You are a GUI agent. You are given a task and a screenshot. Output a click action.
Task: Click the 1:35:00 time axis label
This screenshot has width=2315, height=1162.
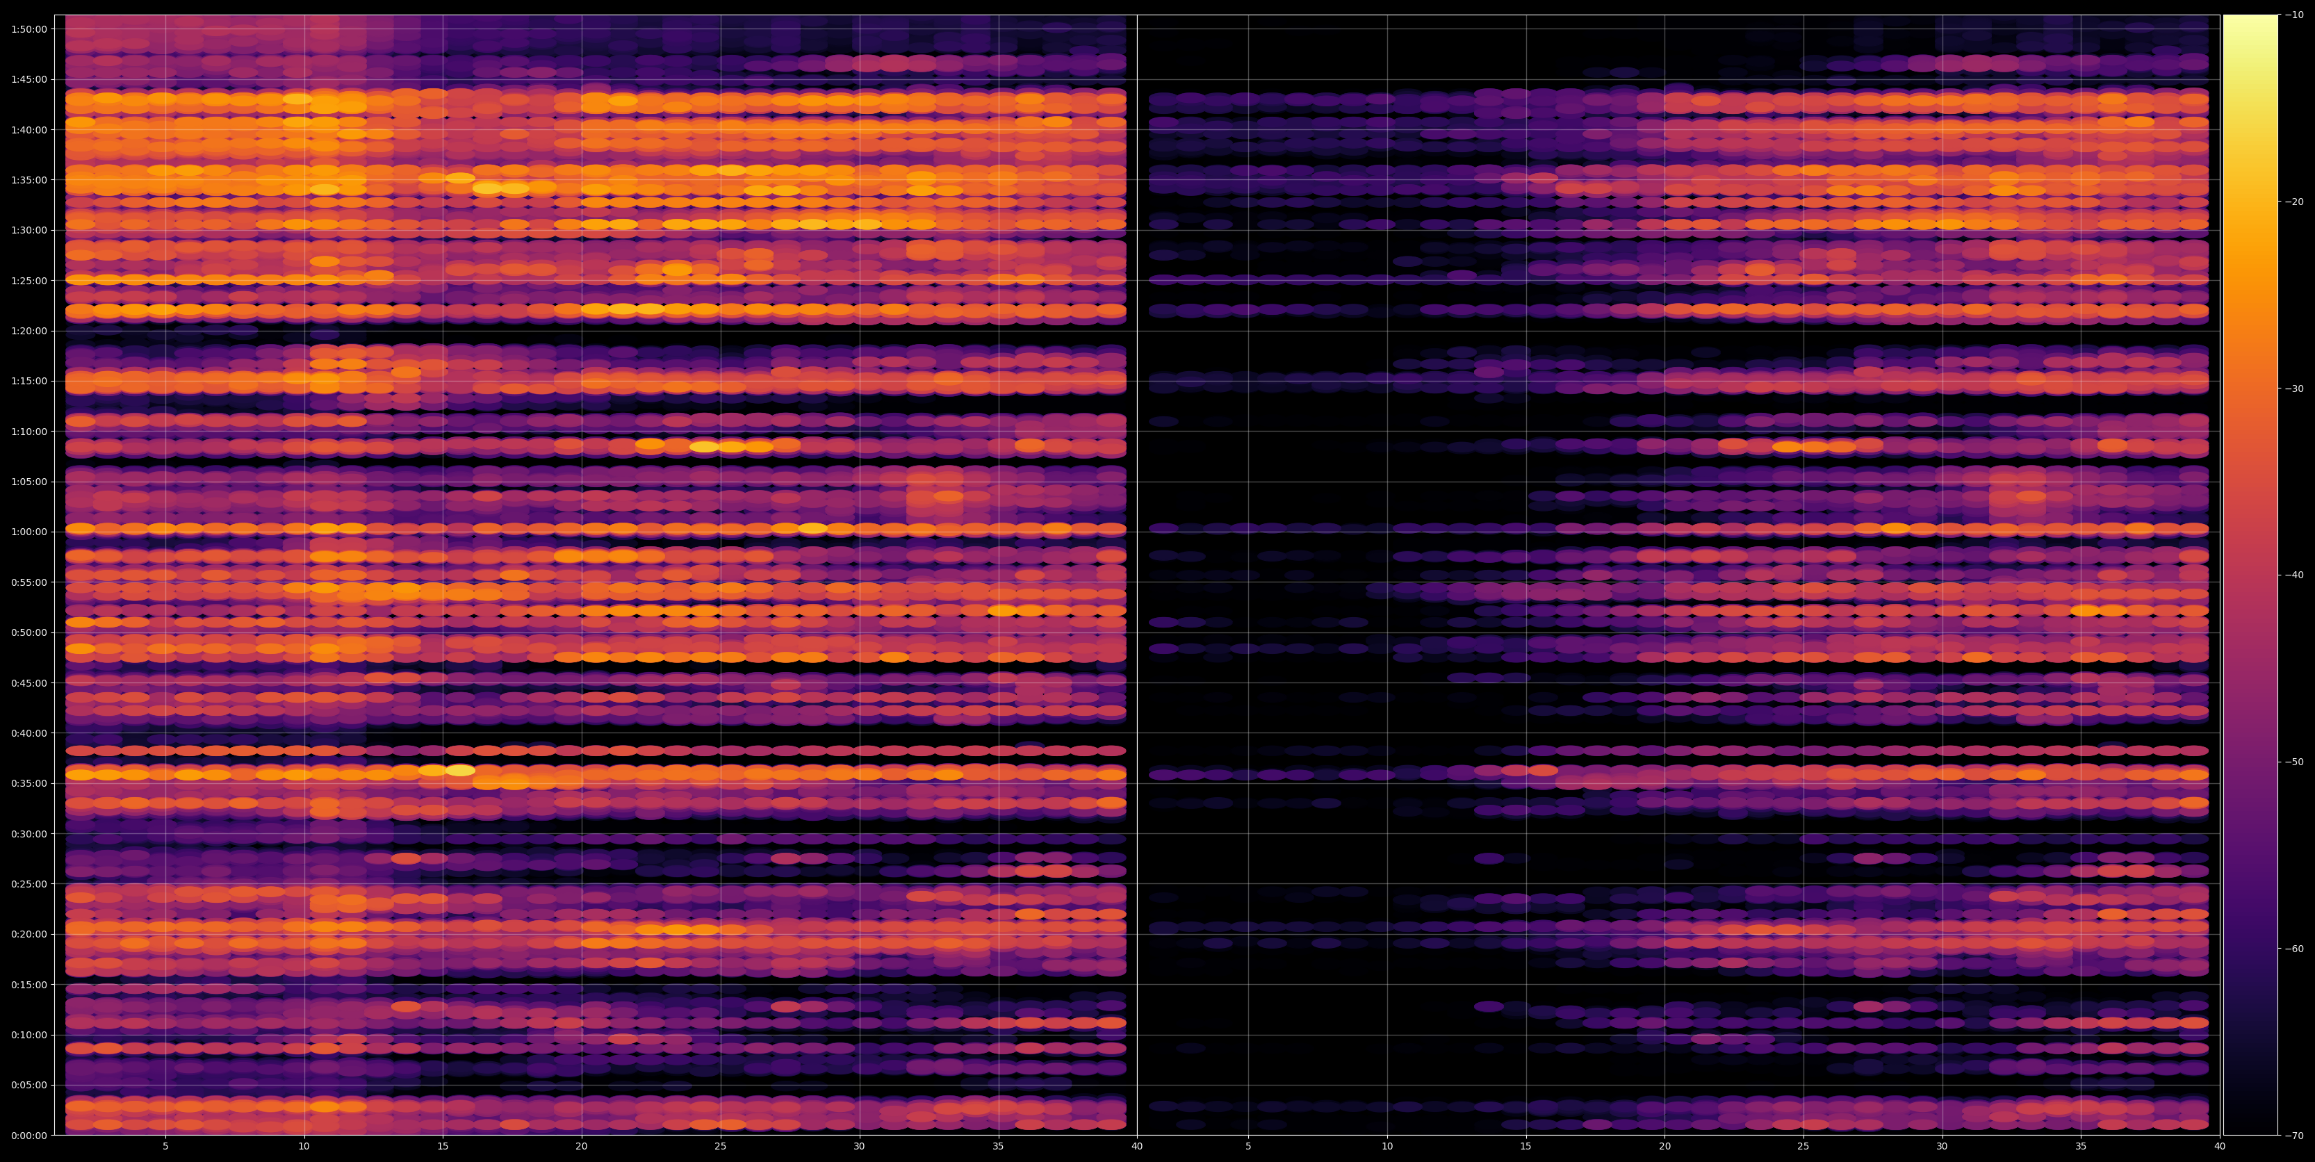28,180
